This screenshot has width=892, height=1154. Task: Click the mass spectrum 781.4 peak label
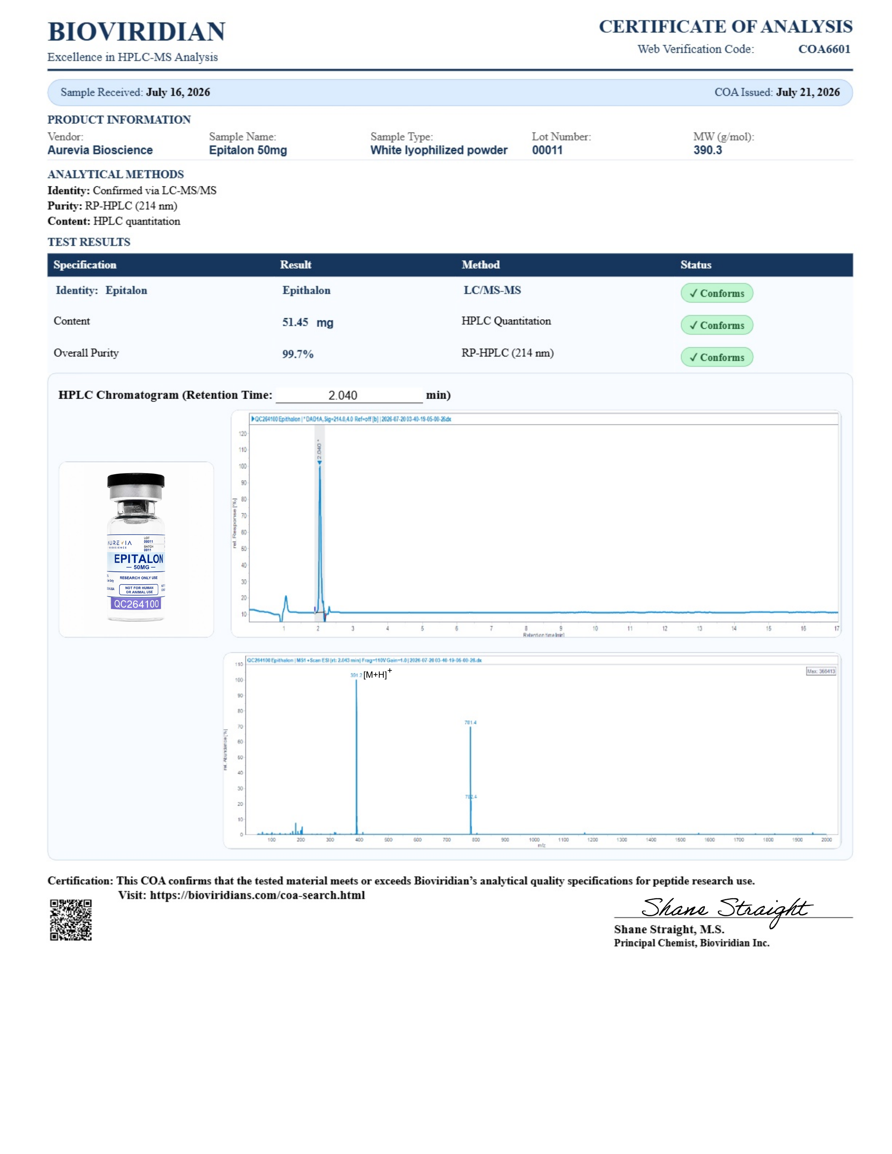[x=470, y=722]
